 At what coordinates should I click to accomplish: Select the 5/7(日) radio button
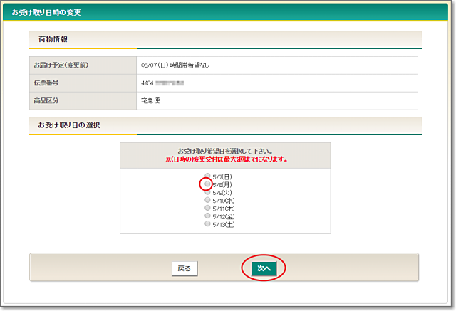pos(207,176)
